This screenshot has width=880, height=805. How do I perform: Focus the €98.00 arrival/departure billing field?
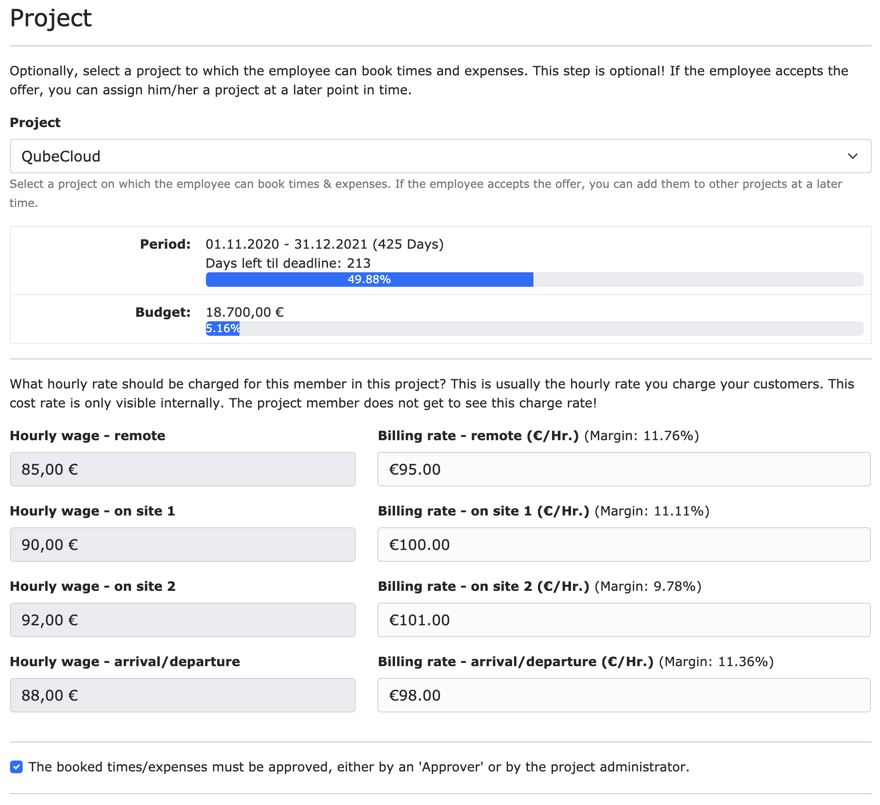click(624, 695)
